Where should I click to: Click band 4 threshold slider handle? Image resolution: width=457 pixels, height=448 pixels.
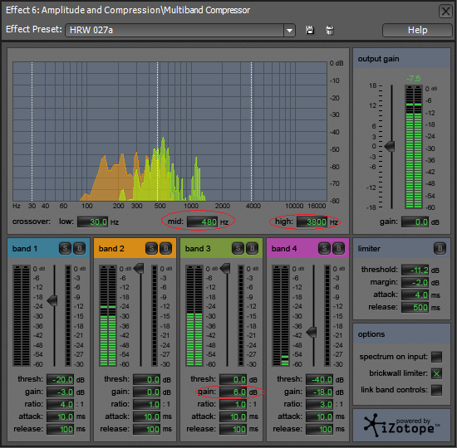[312, 332]
